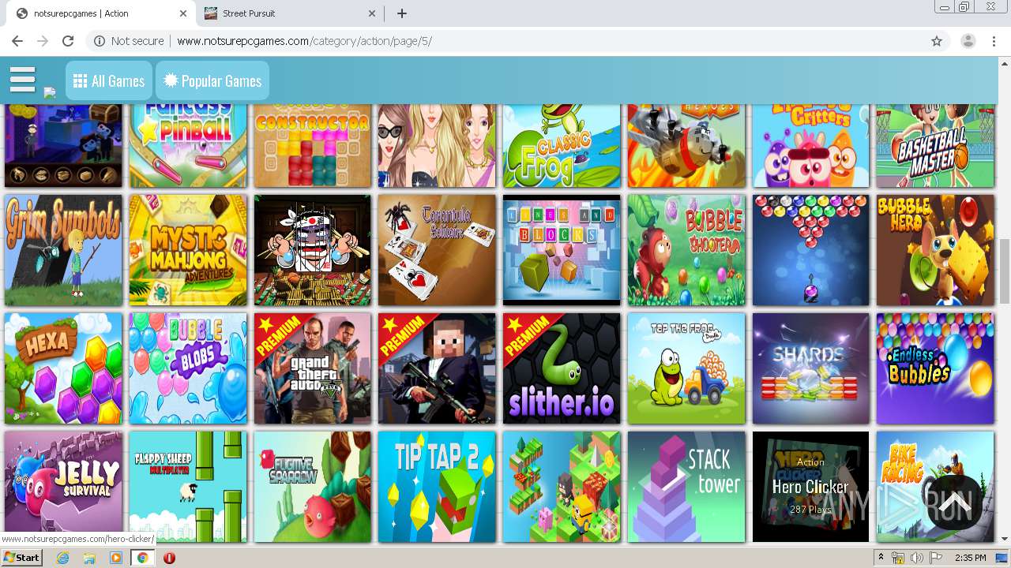Open the Windows Start menu
This screenshot has height=568, width=1011.
21,558
